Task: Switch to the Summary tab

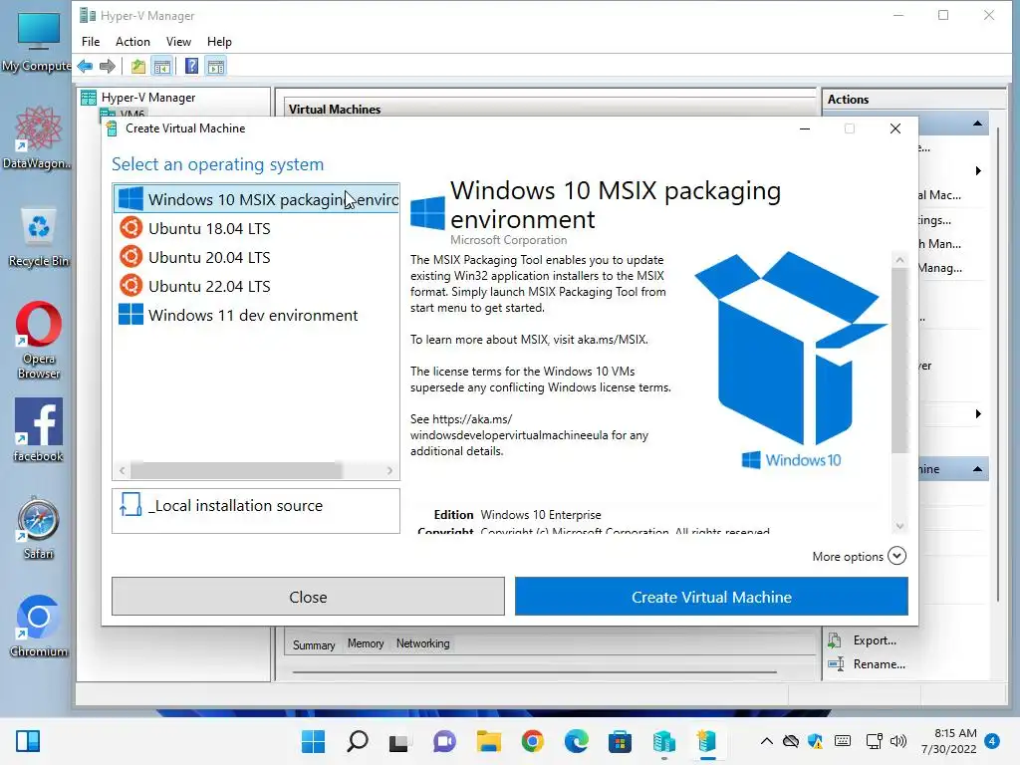Action: tap(314, 644)
